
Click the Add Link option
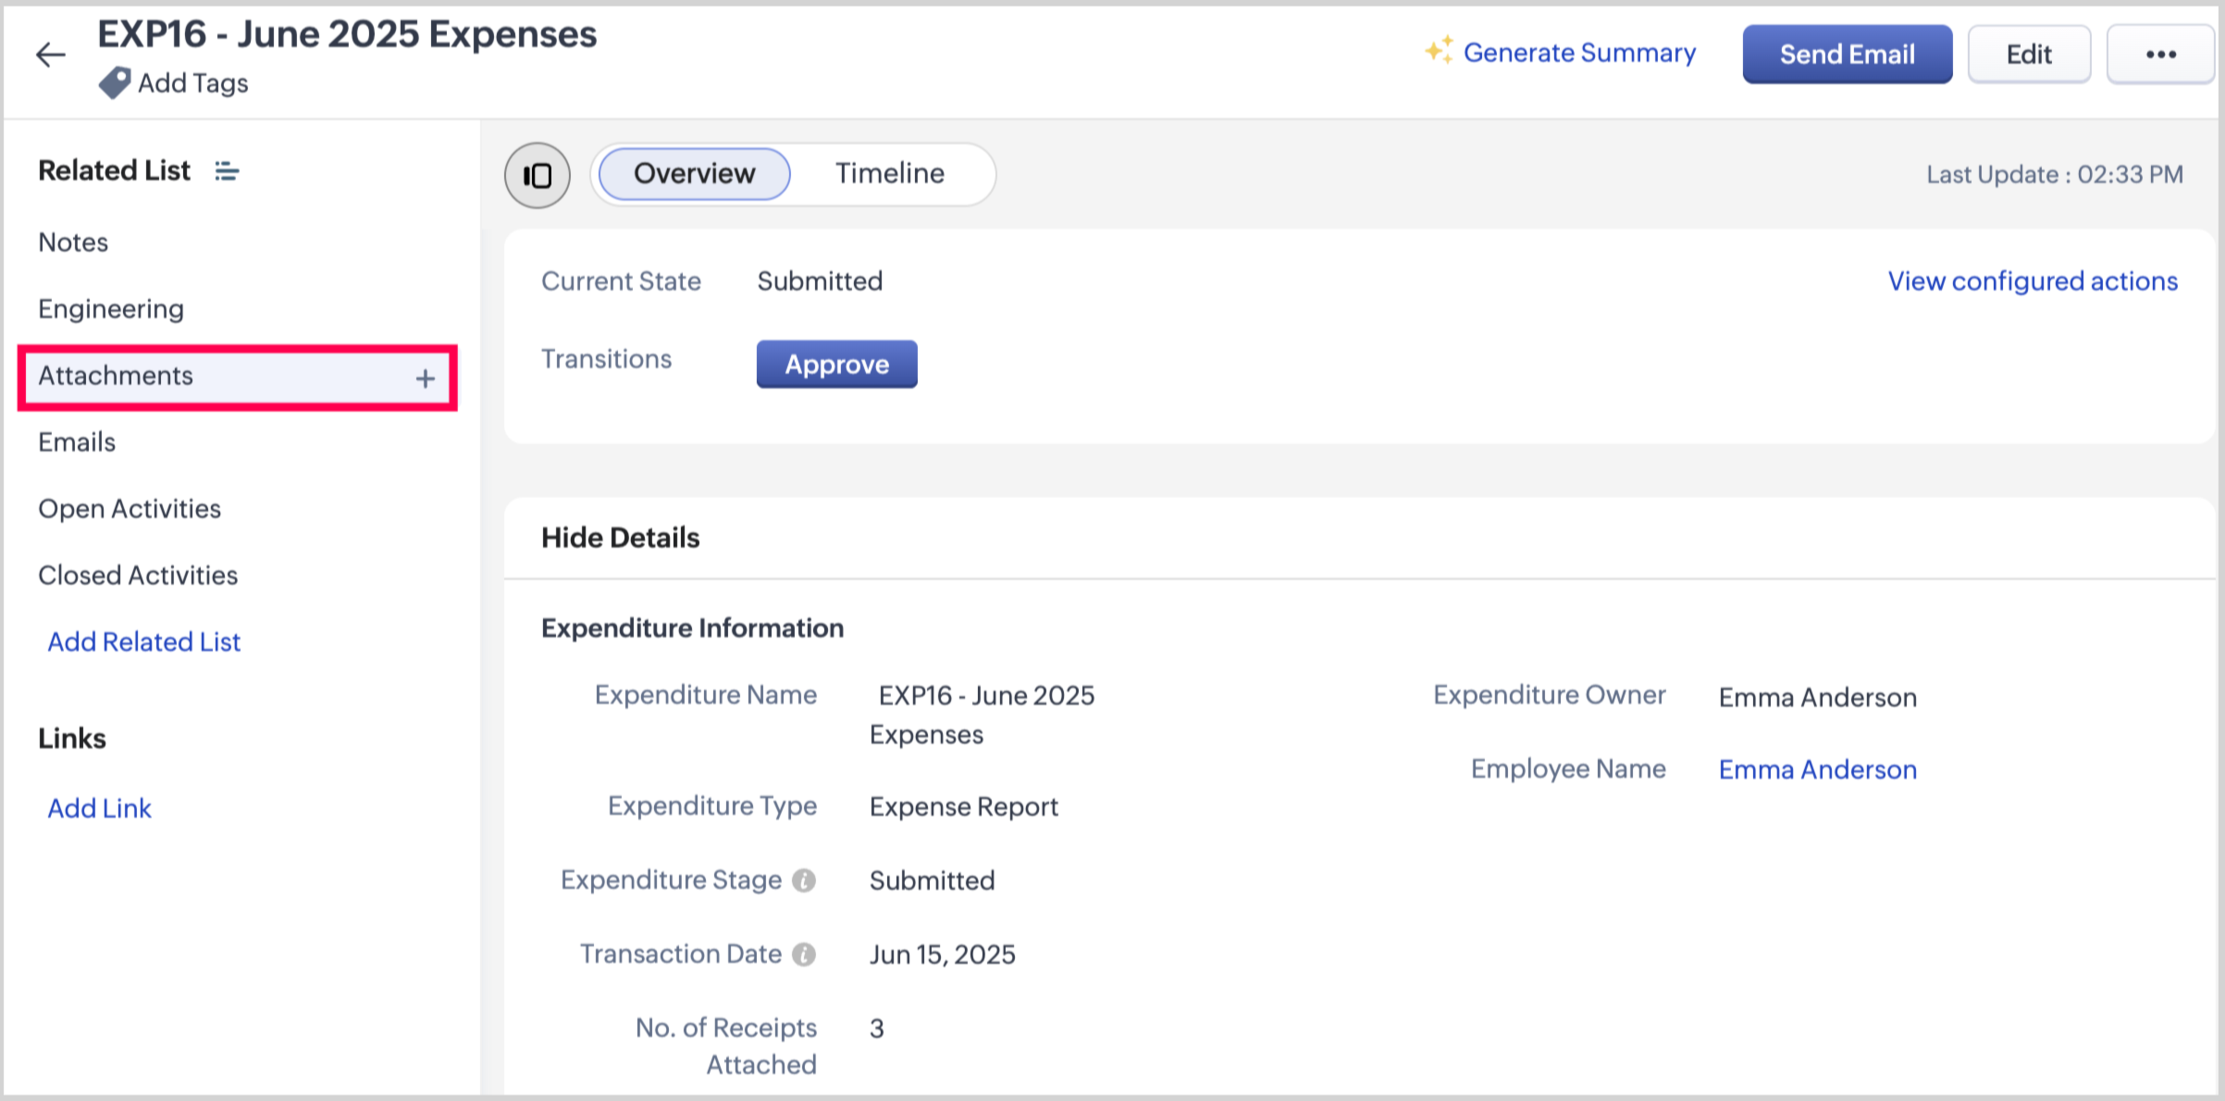pyautogui.click(x=99, y=808)
